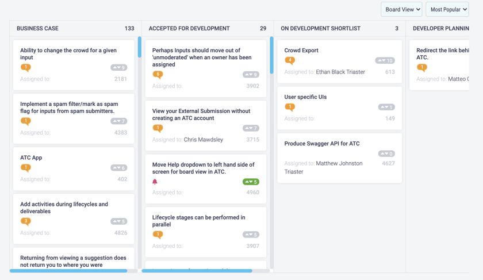Open comments on Lifecycle stages card

point(158,235)
